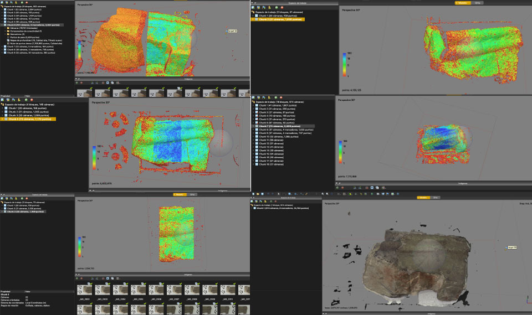532x315 pixels.
Task: Expand Chunk 7 in the 18-bloques workspace
Action: [253, 126]
